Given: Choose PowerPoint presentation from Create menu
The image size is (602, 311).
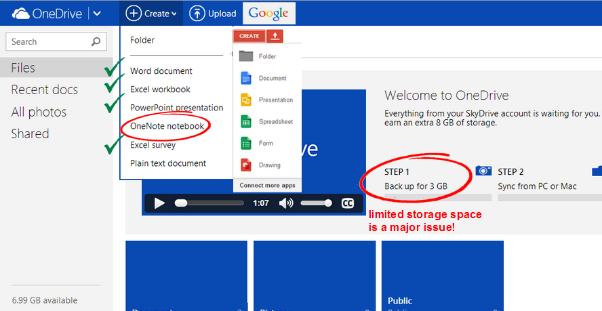Looking at the screenshot, I should point(177,108).
